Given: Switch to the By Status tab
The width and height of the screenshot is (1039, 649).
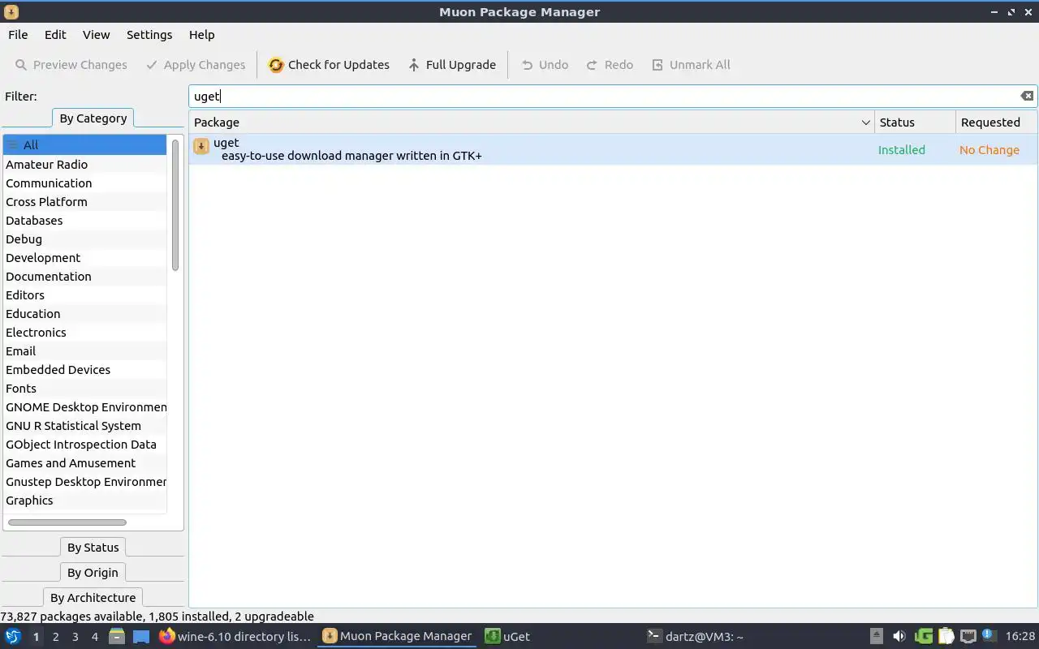Looking at the screenshot, I should click(93, 548).
